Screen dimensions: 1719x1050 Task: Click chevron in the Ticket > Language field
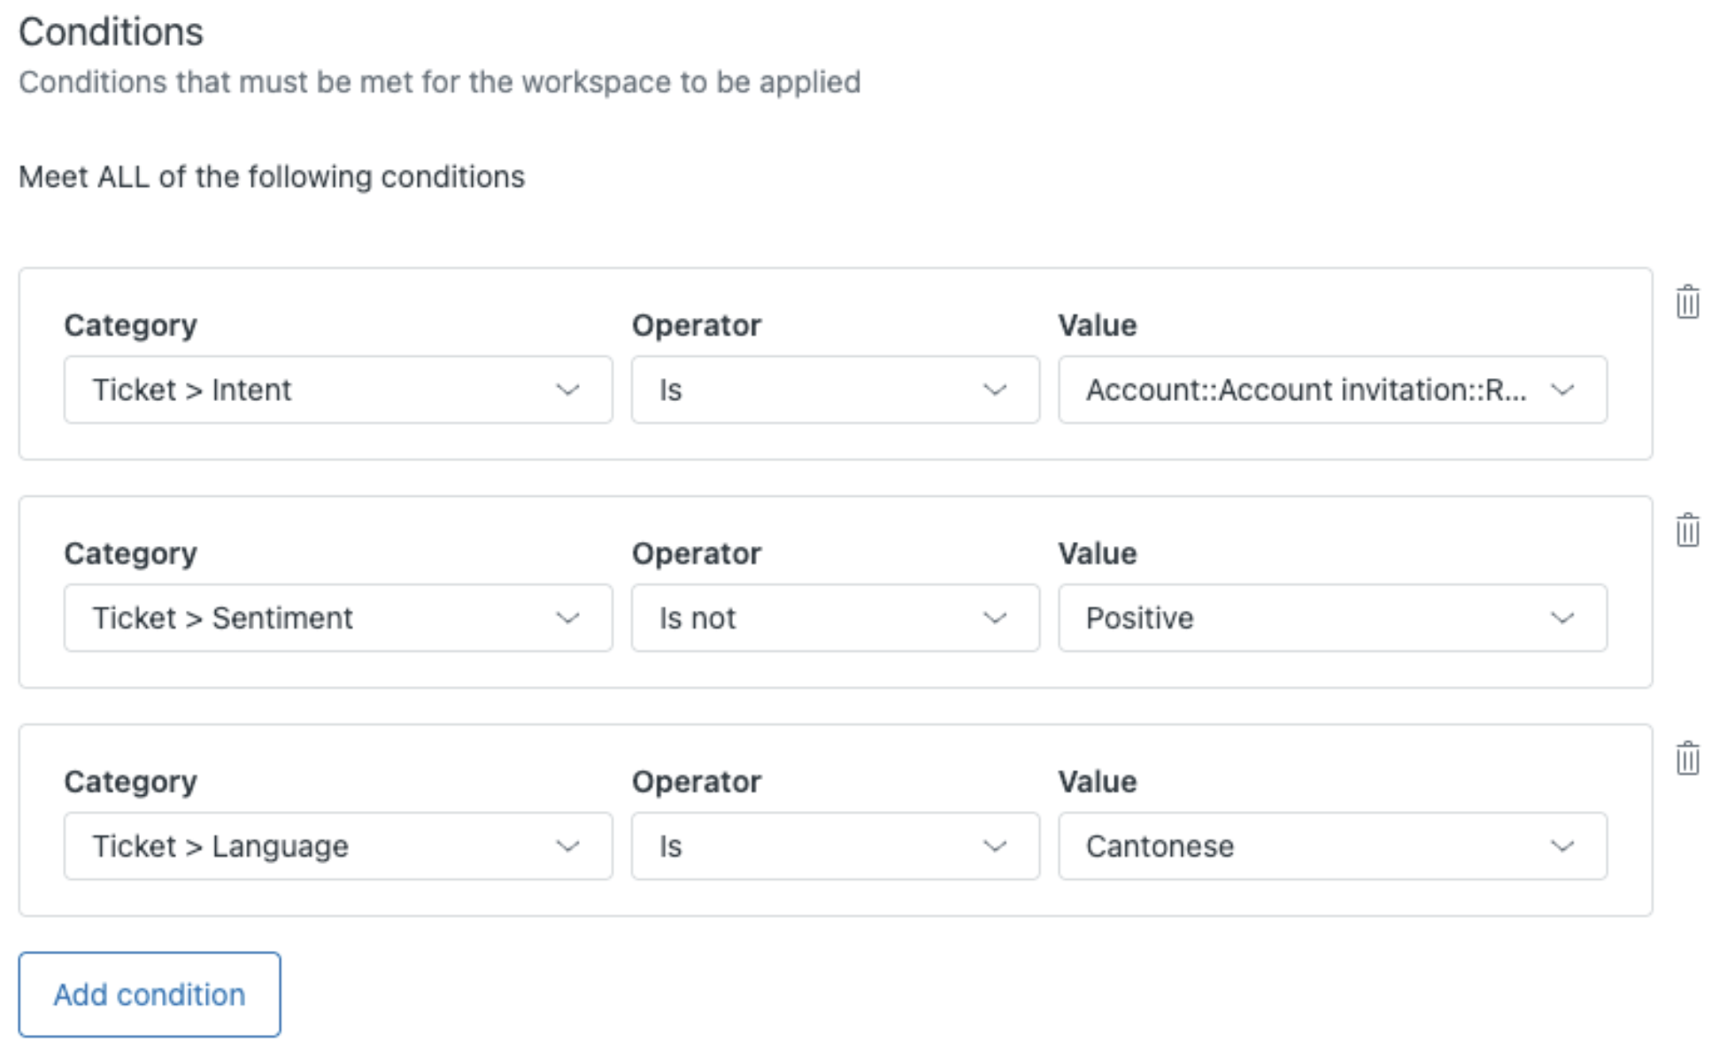coord(567,846)
